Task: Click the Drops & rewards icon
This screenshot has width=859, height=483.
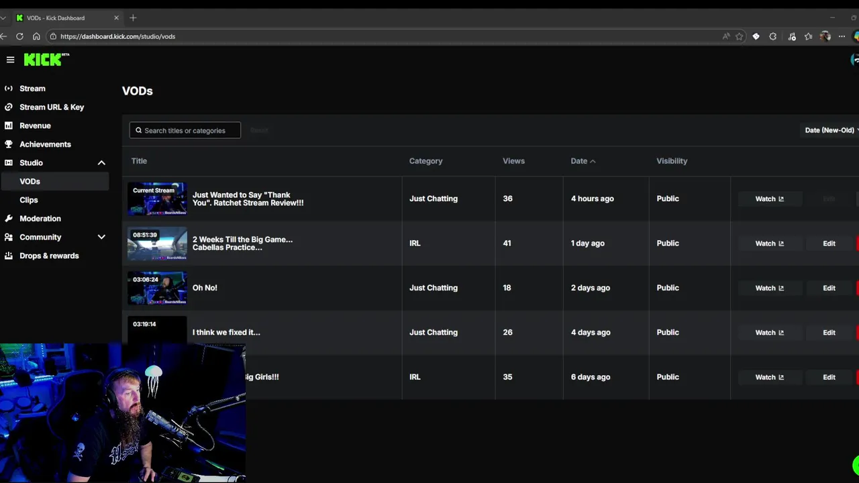Action: pyautogui.click(x=9, y=256)
